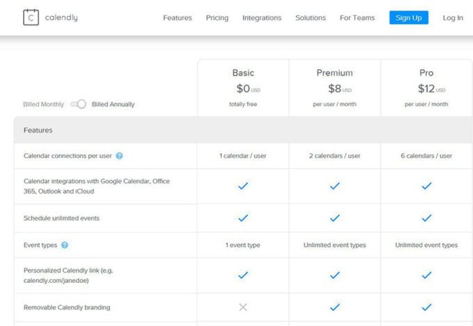This screenshot has width=473, height=326.
Task: Click Pro checkmark for Personalized Calendly link
Action: (x=426, y=275)
